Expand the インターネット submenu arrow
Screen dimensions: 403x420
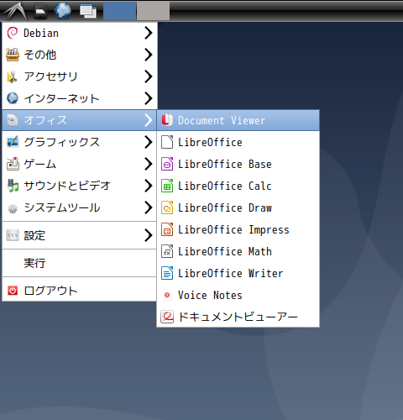149,98
